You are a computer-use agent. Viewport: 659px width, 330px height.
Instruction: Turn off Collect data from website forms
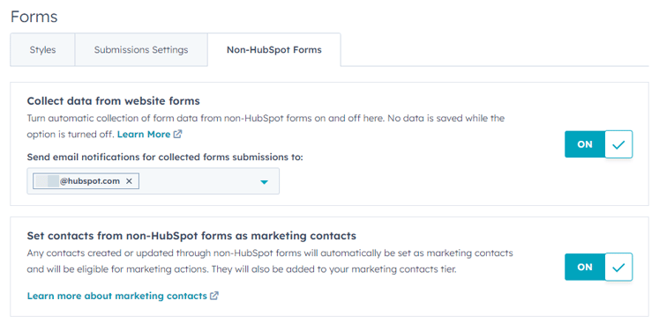[x=598, y=144]
